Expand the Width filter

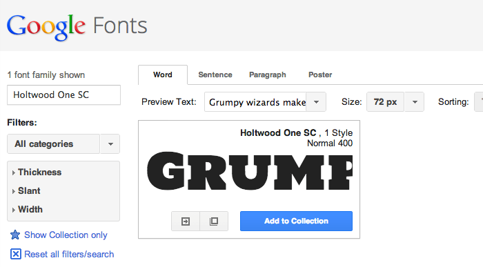pos(28,210)
